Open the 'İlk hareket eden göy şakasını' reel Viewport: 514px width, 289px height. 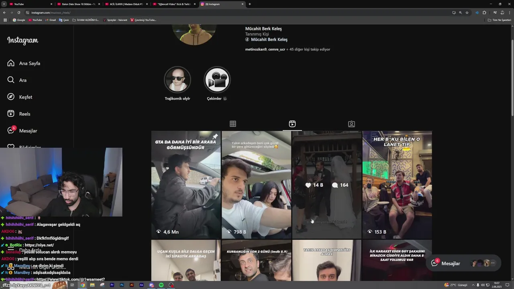click(397, 261)
